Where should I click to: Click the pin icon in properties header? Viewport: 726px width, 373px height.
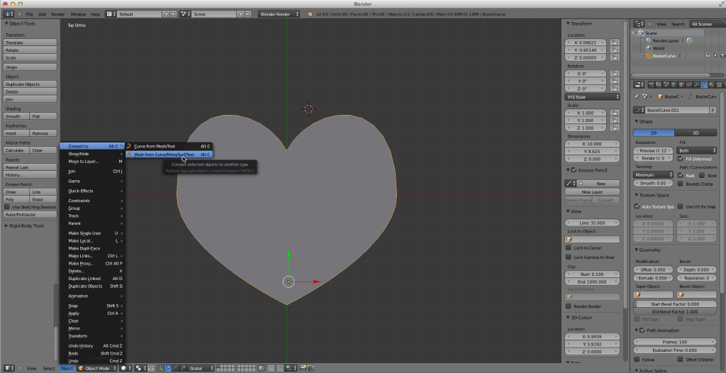point(638,96)
